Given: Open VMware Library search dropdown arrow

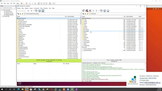Looking at the screenshot, I should (16, 8).
